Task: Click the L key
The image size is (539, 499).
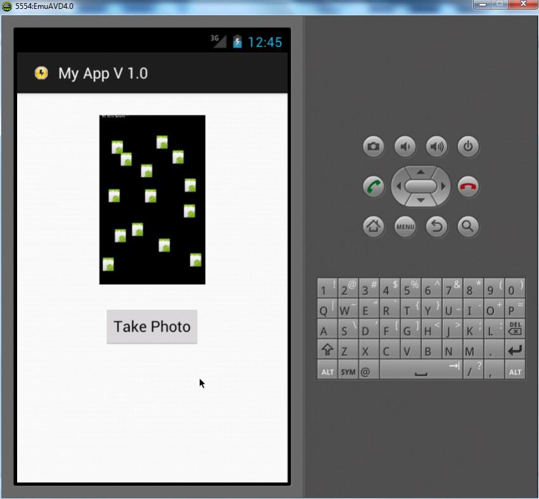Action: 494,328
